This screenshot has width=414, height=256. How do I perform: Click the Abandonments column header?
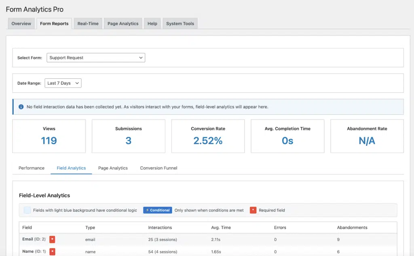[x=352, y=227]
